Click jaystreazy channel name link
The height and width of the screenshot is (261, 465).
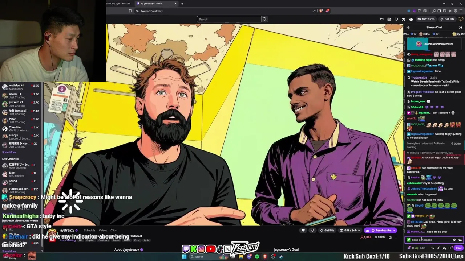click(x=67, y=230)
